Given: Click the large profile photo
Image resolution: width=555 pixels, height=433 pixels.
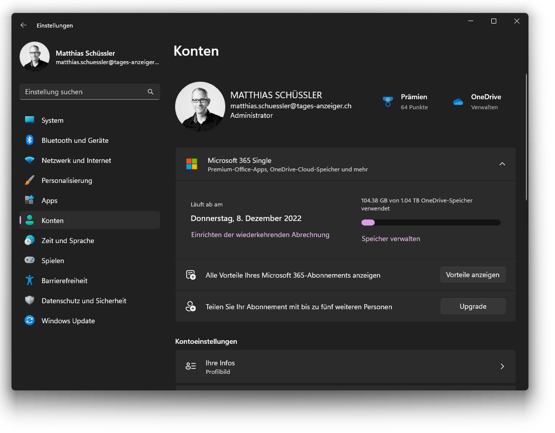Looking at the screenshot, I should point(200,107).
